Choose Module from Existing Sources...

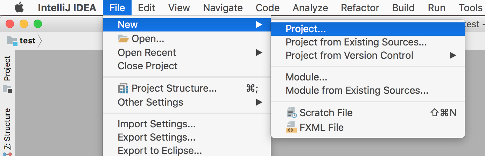click(357, 91)
